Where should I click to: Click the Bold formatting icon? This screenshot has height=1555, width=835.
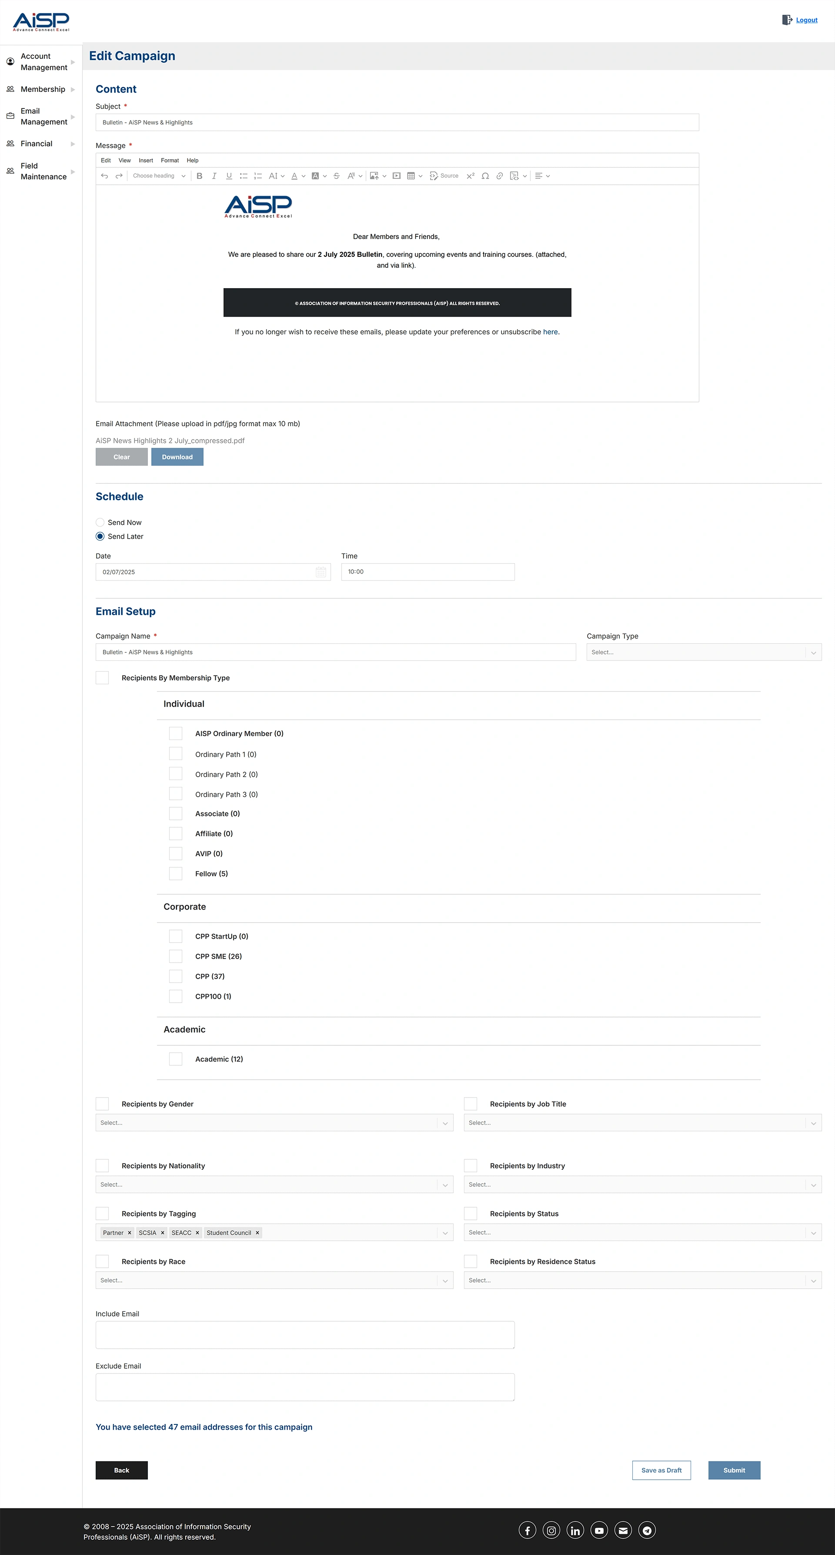[200, 176]
